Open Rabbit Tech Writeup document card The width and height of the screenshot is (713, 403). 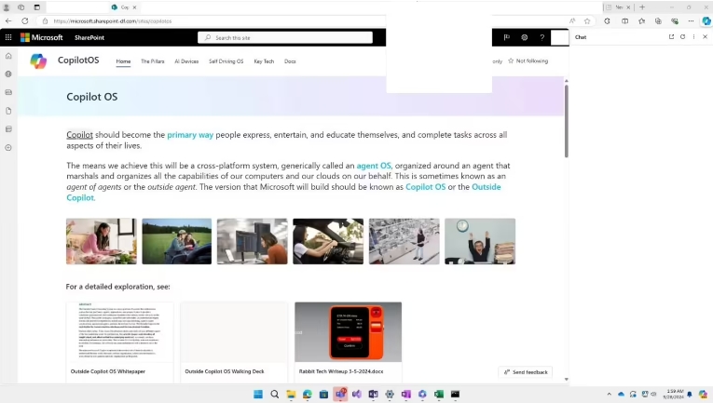pyautogui.click(x=349, y=342)
